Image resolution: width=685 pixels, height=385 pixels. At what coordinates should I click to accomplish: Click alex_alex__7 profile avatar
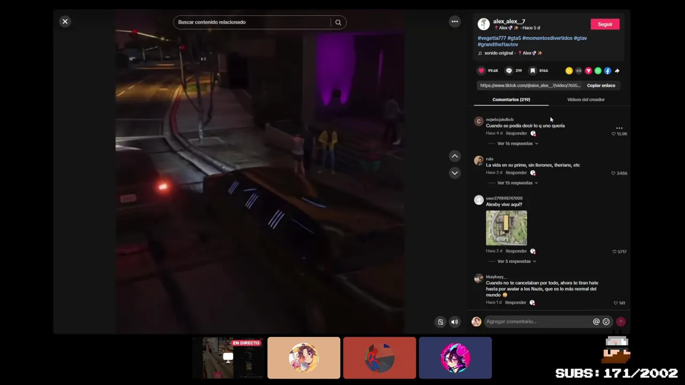(x=483, y=24)
